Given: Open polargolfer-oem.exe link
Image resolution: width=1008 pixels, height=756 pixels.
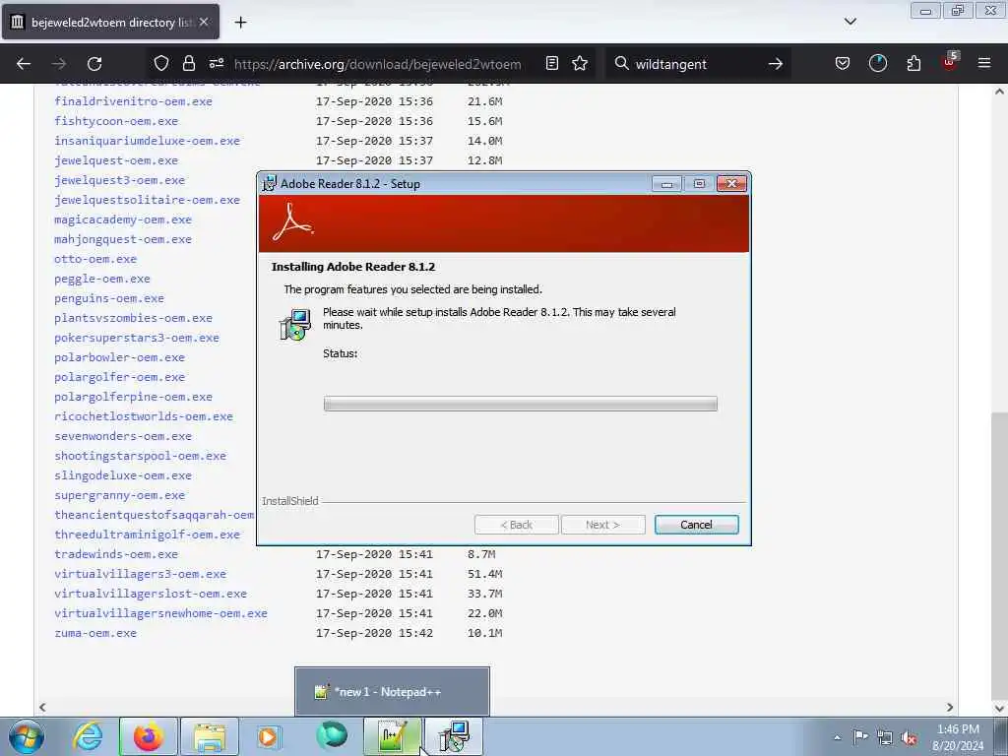Looking at the screenshot, I should point(119,377).
